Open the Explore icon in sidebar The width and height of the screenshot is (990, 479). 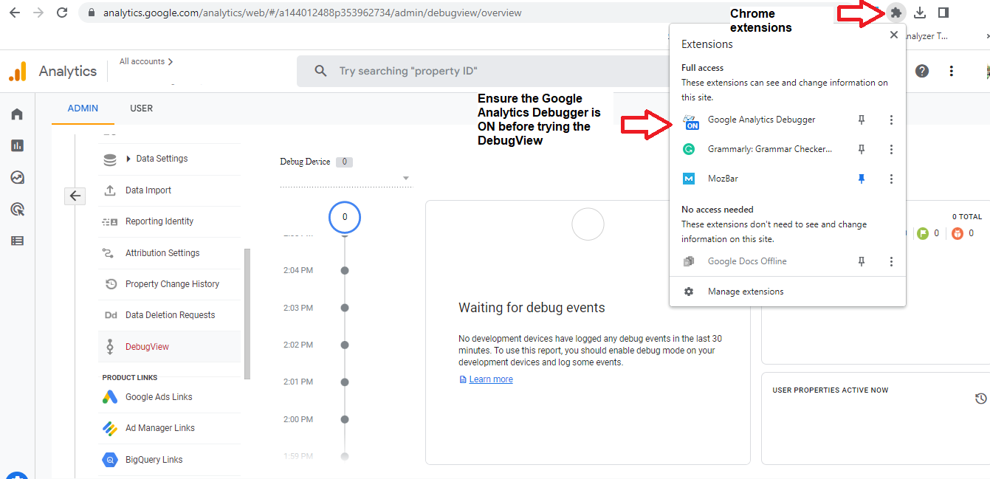tap(17, 178)
